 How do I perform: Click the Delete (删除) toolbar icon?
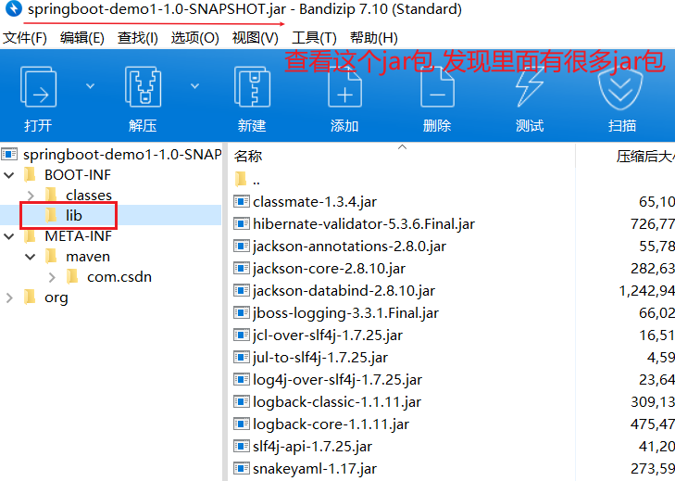click(437, 86)
